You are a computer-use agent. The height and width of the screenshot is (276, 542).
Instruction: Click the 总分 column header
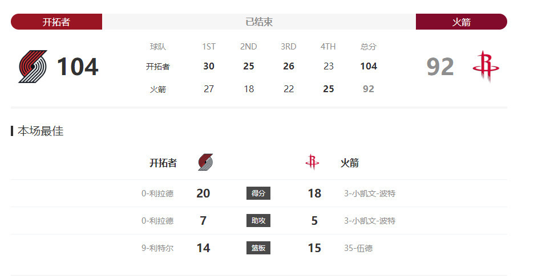(x=368, y=47)
